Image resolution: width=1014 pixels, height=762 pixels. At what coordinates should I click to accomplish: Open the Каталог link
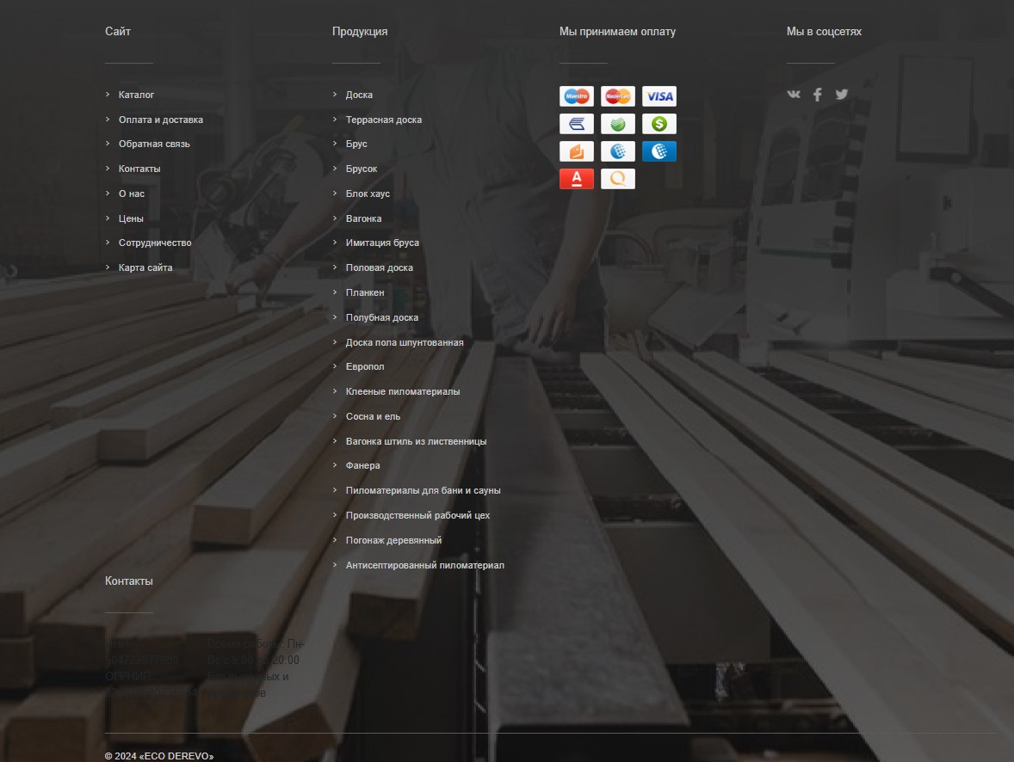137,95
